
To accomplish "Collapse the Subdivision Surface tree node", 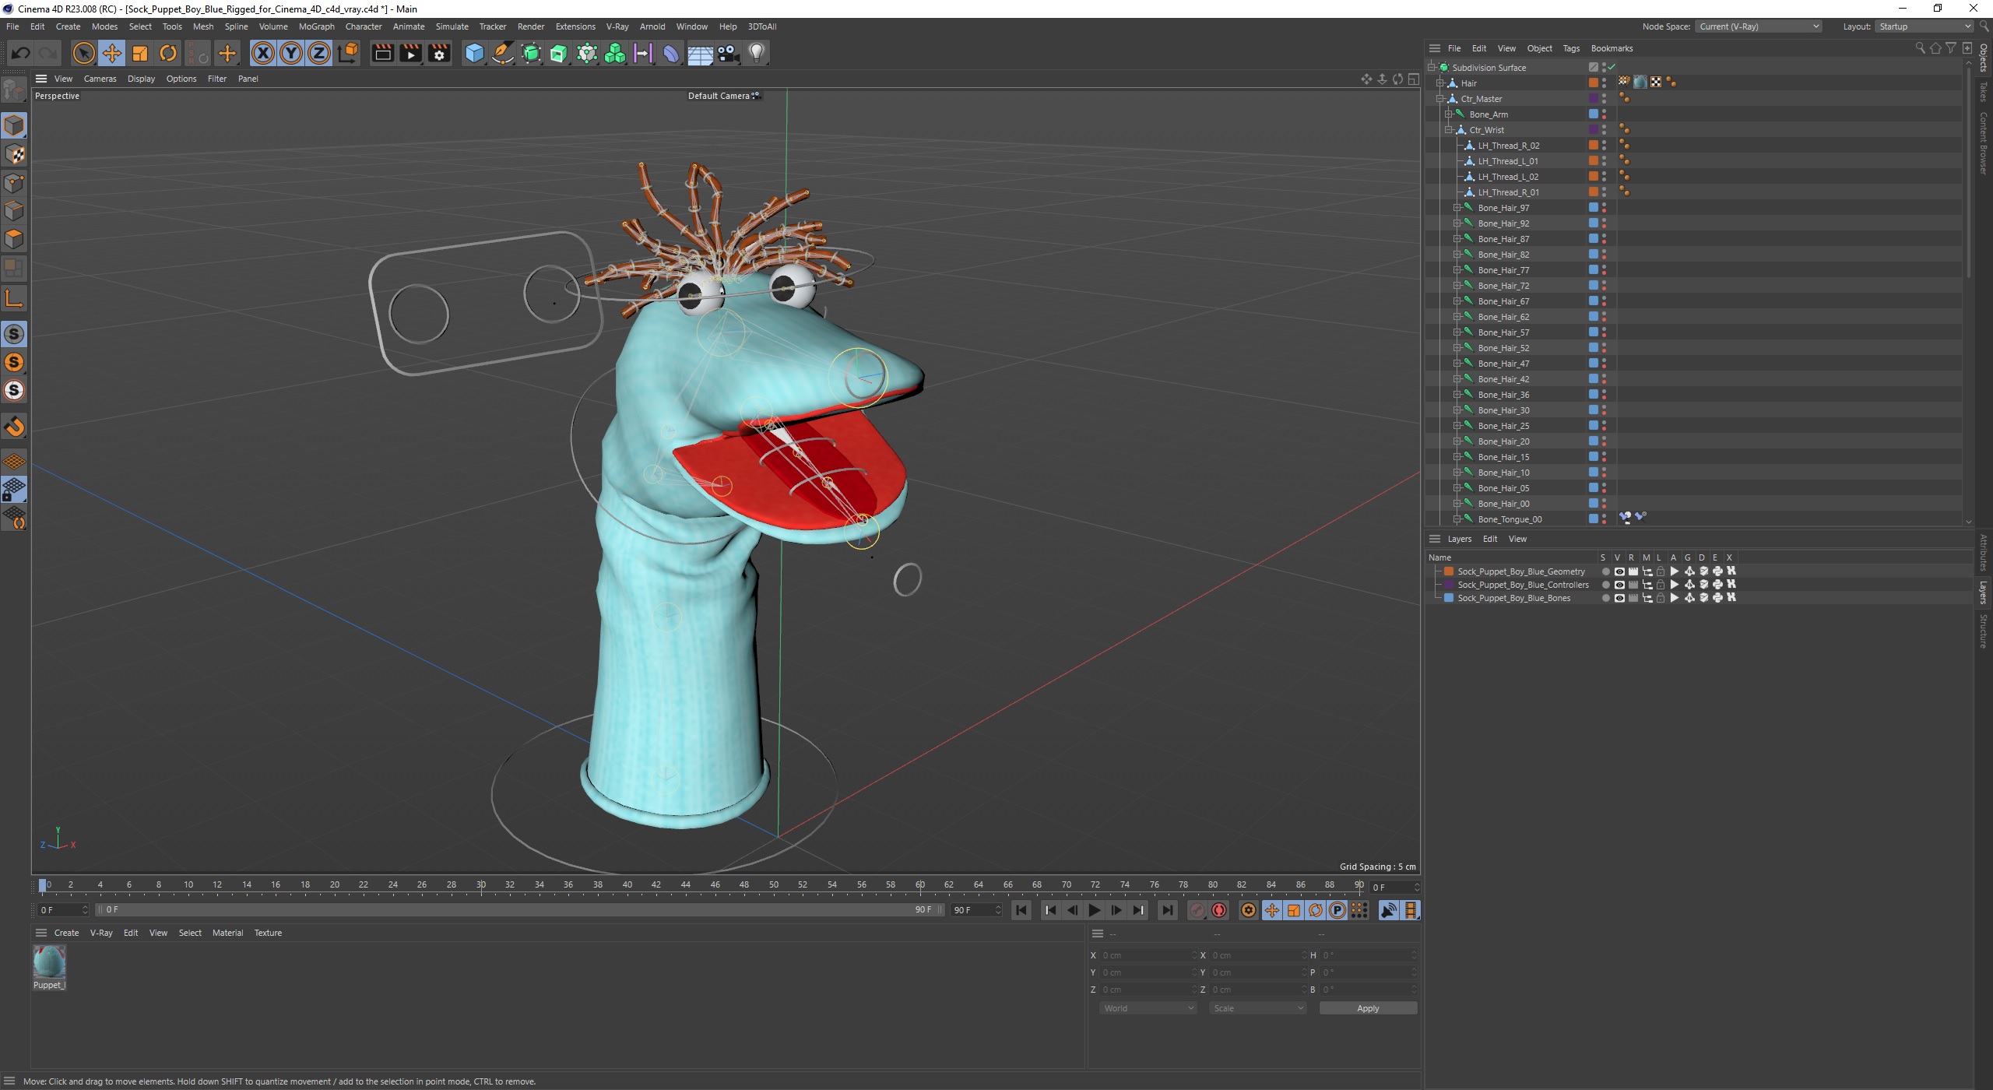I will coord(1431,68).
